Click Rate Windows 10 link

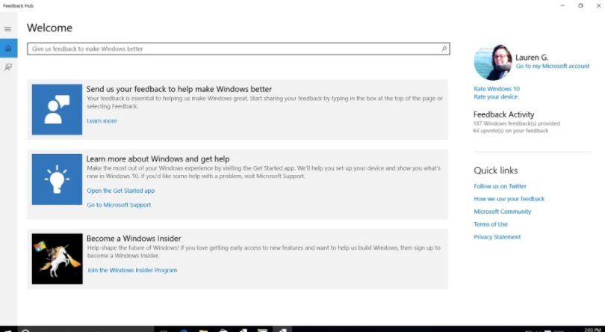pyautogui.click(x=497, y=88)
